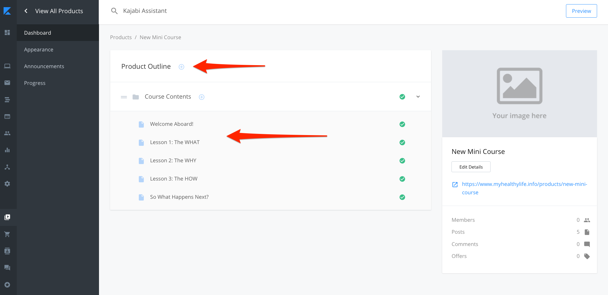
Task: Add a post via Course Contents plus icon
Action: pyautogui.click(x=202, y=97)
